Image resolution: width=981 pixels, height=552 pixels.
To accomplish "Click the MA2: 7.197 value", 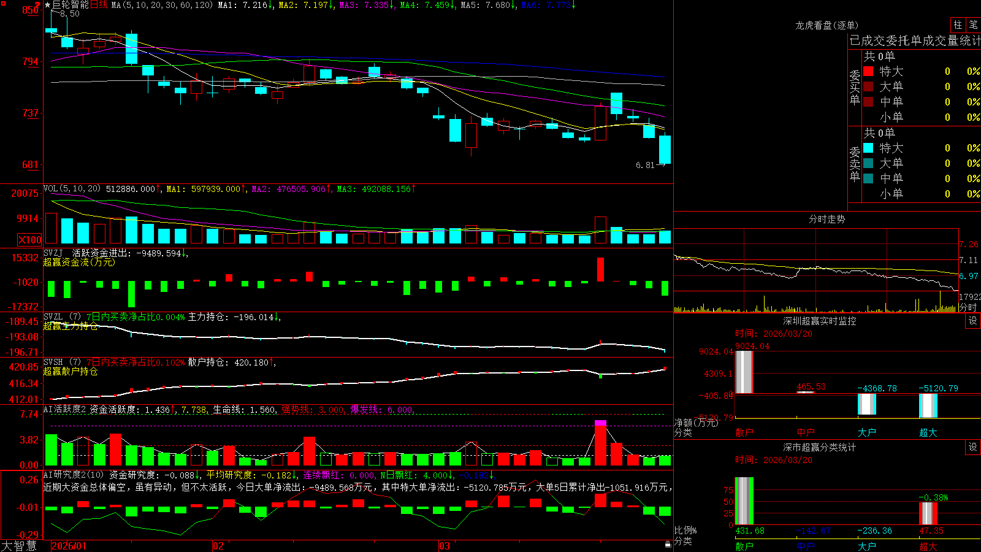I will click(x=306, y=5).
